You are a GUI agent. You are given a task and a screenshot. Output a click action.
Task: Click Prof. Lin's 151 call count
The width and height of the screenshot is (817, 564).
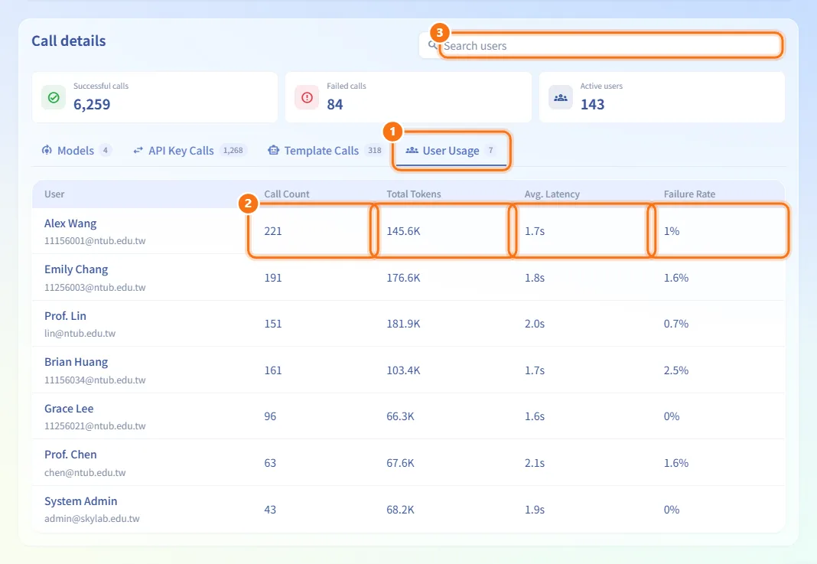[273, 324]
